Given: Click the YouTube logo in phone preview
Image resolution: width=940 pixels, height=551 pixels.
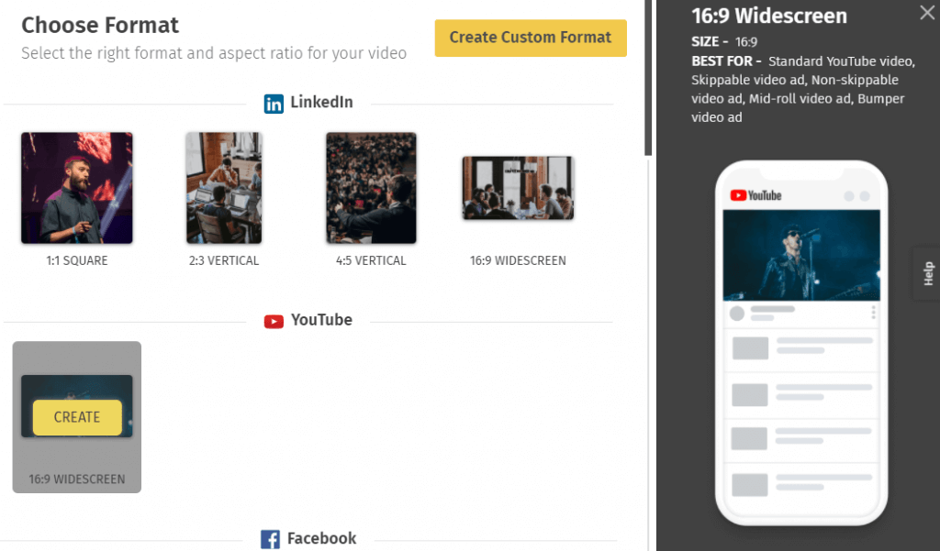Looking at the screenshot, I should [755, 195].
